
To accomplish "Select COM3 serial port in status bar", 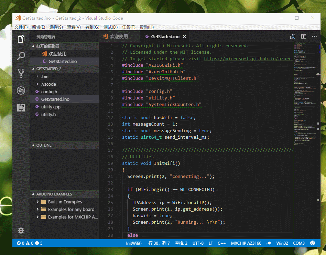I will click(298, 243).
